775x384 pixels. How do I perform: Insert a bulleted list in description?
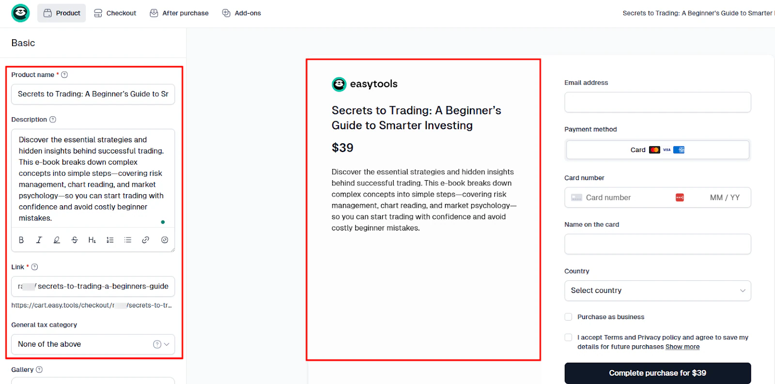128,240
